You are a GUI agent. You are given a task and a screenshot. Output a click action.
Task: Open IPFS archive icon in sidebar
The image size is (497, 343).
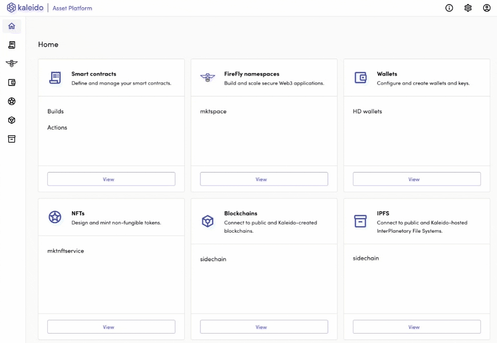pos(12,139)
